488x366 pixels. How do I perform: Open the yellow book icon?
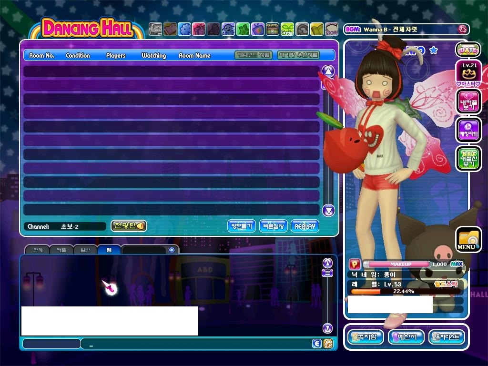click(316, 29)
